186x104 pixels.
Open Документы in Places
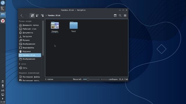[30, 33]
